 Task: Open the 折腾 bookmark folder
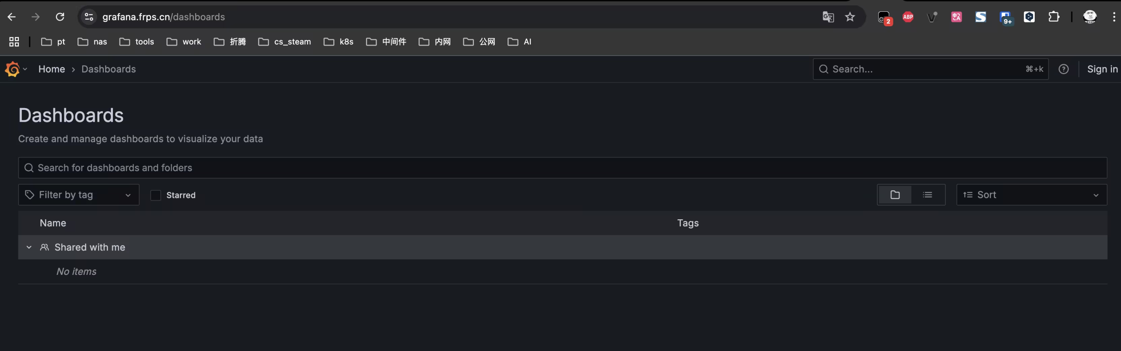pos(230,42)
